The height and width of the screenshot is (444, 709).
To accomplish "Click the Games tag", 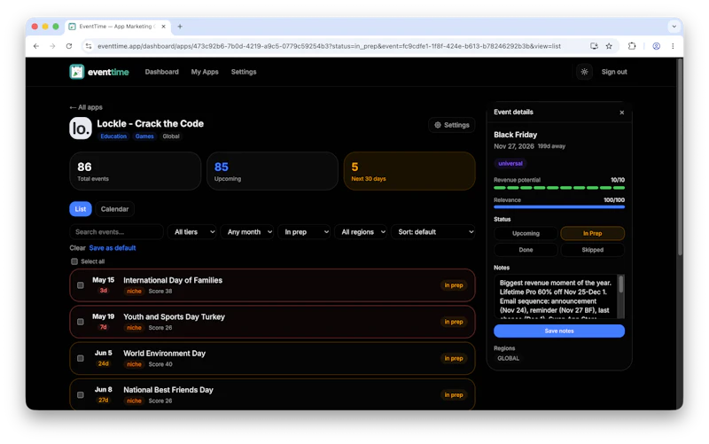I will point(144,136).
